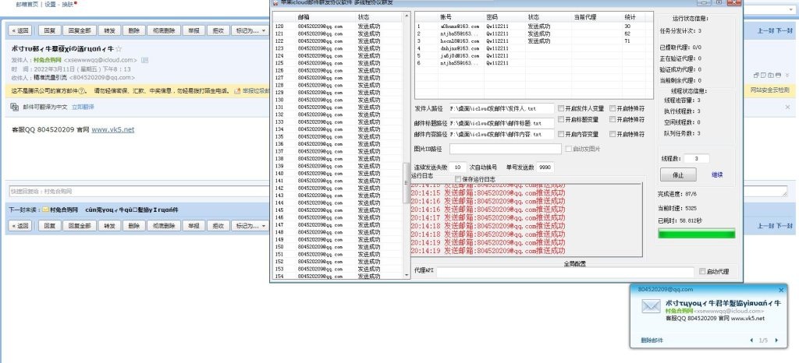
Task: Check the 启动代理 option
Action: tap(701, 272)
